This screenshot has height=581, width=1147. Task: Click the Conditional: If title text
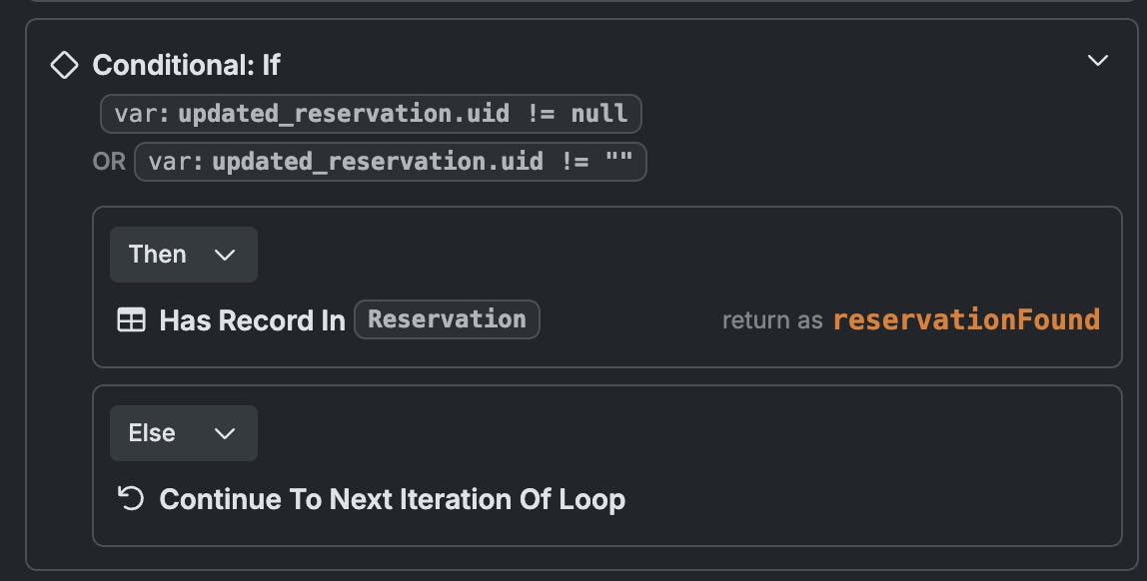click(187, 65)
